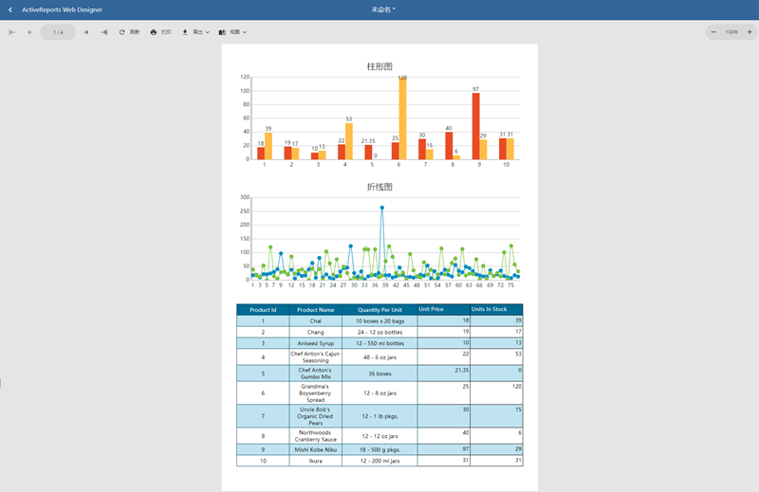
Task: Click the page number field 1 / 4
Action: tap(58, 32)
